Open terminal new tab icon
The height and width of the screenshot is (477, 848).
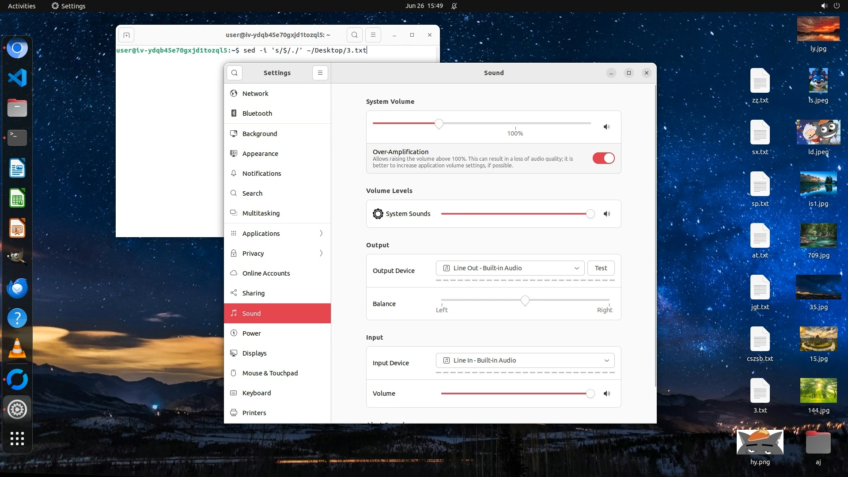pos(126,35)
